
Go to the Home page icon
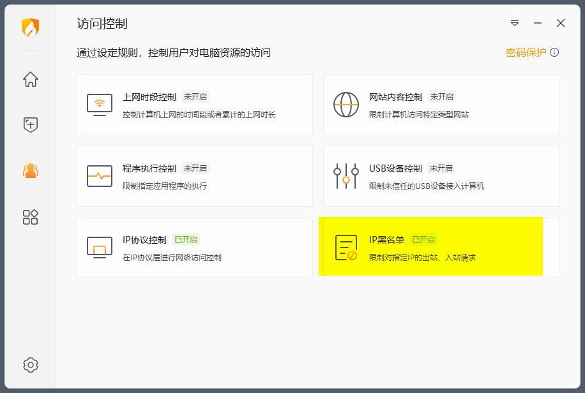click(x=30, y=79)
